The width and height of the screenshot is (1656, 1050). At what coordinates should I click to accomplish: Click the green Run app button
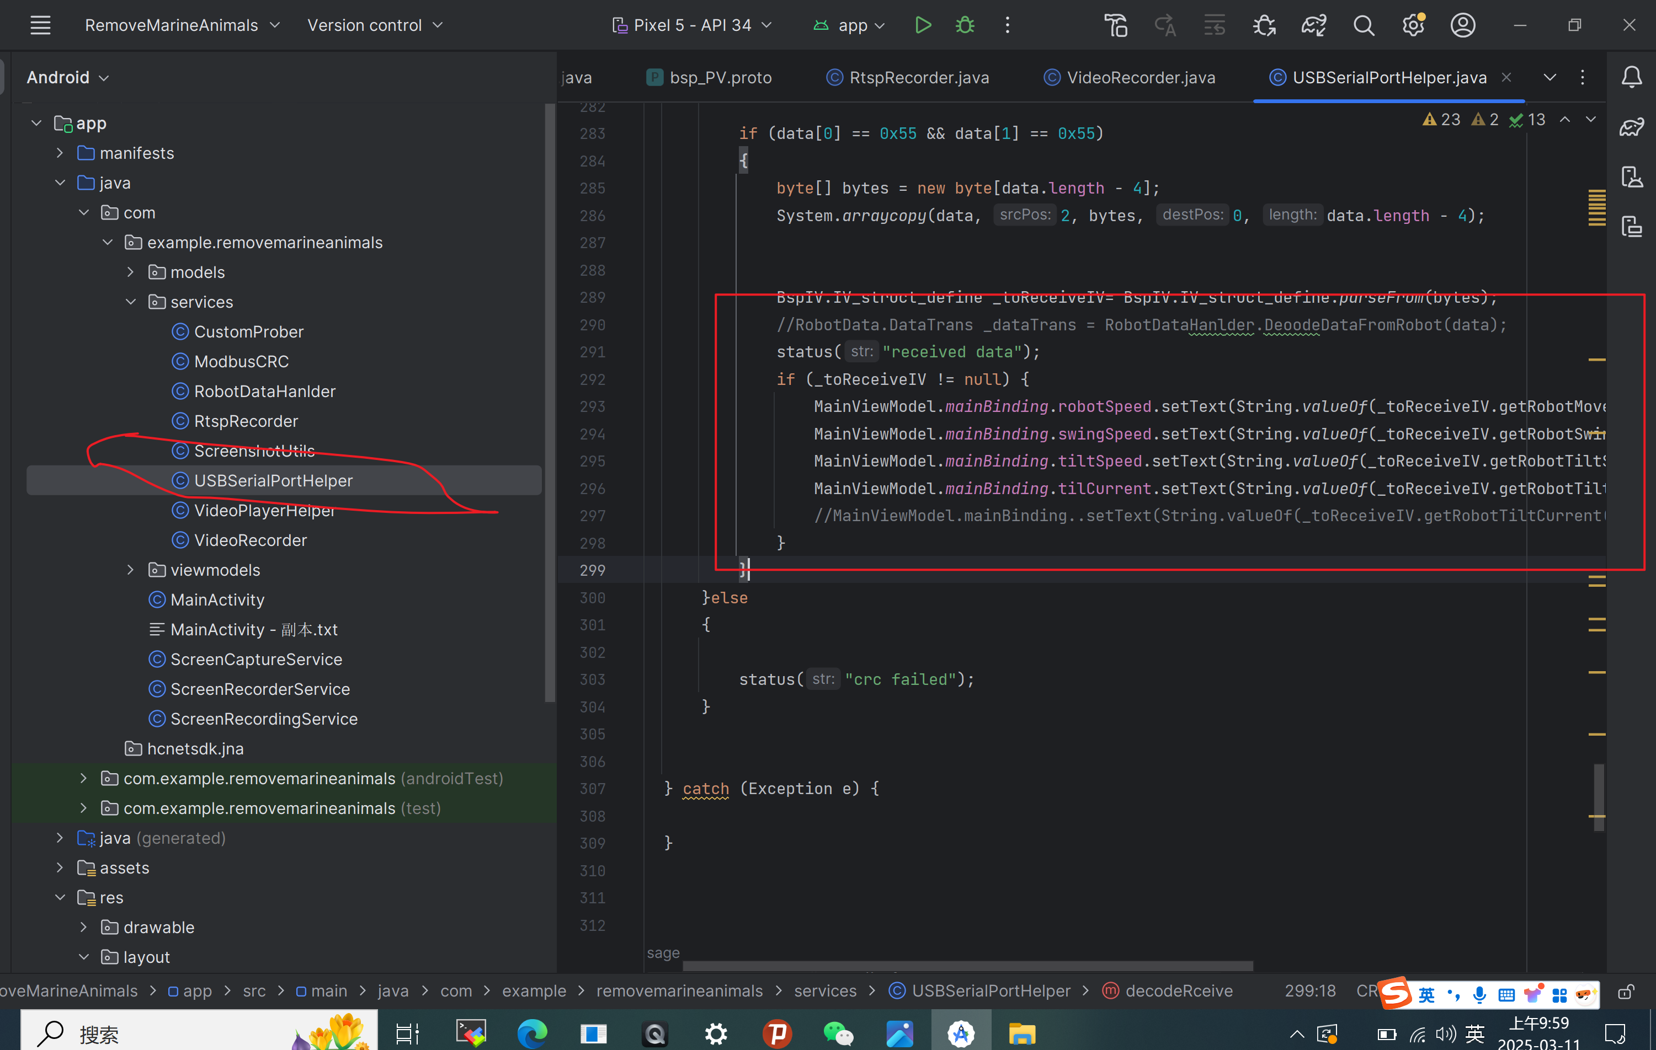(923, 25)
